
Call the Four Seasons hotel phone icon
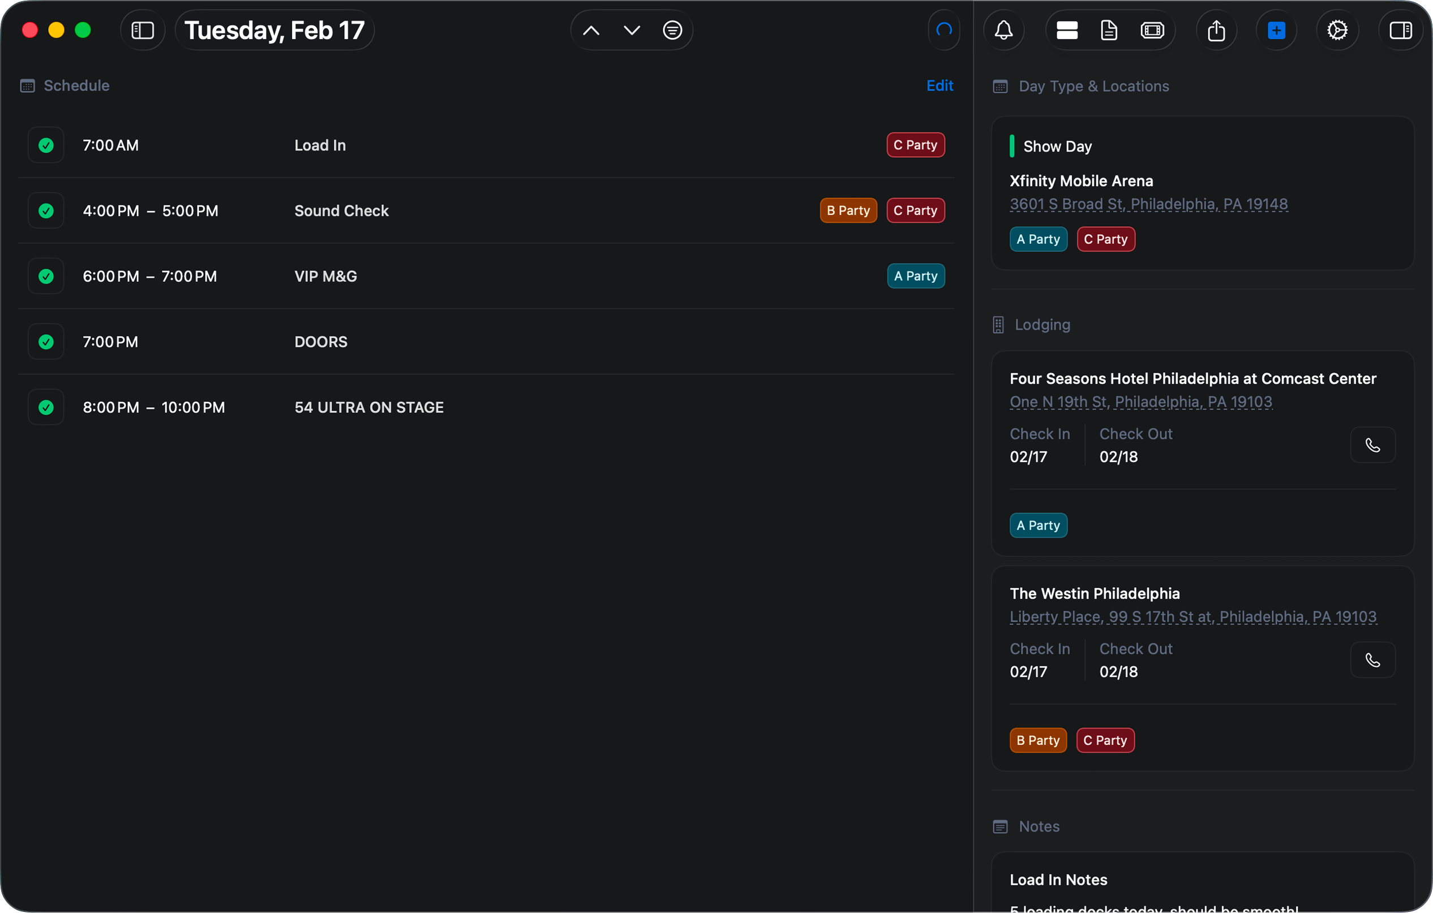[1373, 445]
